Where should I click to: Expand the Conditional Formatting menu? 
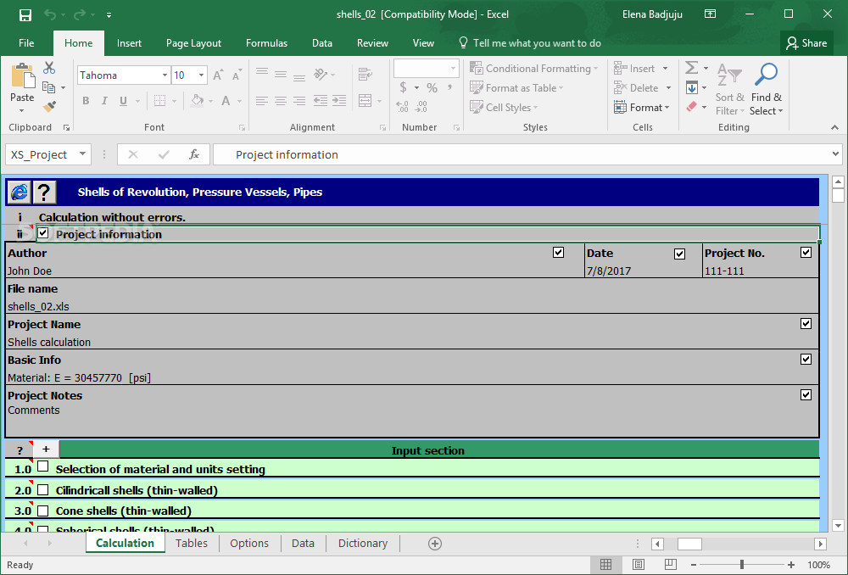pyautogui.click(x=533, y=69)
